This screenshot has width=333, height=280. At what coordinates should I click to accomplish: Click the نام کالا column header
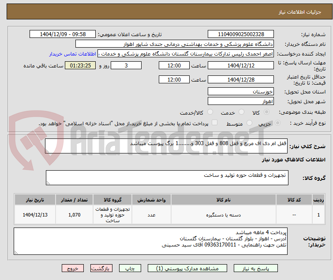(224, 200)
